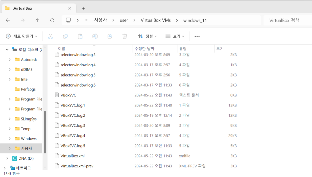The image size is (312, 177).
Task: Select the .VirtualBox tab
Action: pos(39,8)
